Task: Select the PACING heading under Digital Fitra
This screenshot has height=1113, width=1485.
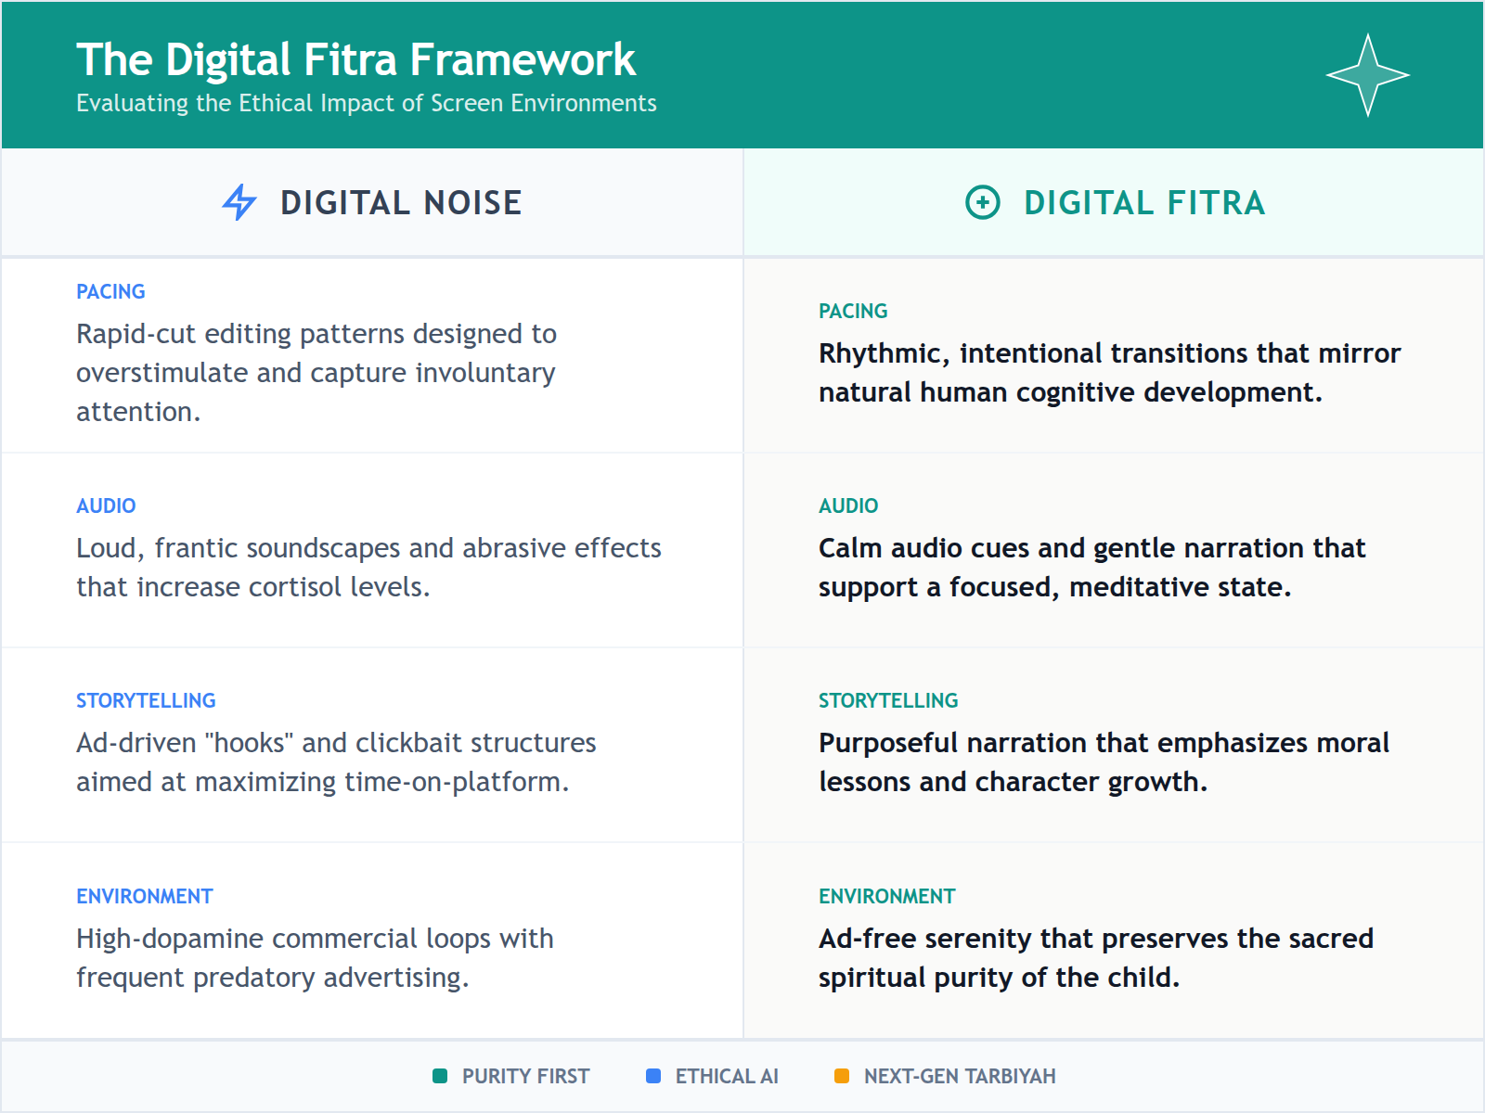Action: tap(853, 312)
